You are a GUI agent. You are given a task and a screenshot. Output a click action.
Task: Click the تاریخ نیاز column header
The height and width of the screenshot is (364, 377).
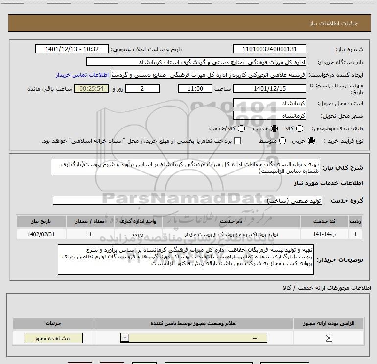41,221
